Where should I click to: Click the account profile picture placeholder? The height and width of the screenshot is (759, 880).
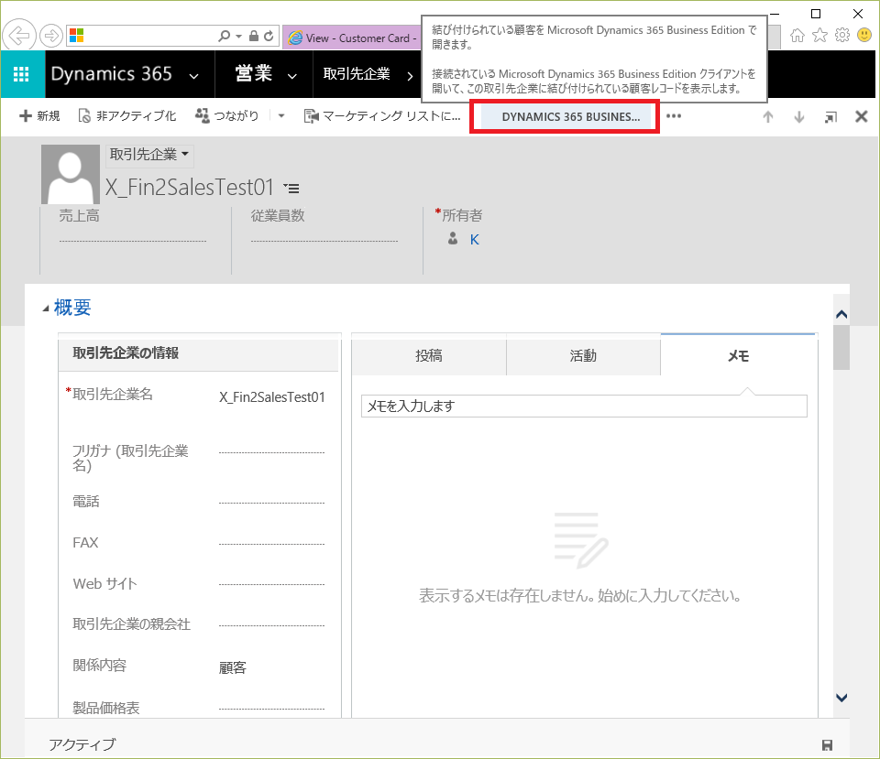71,174
